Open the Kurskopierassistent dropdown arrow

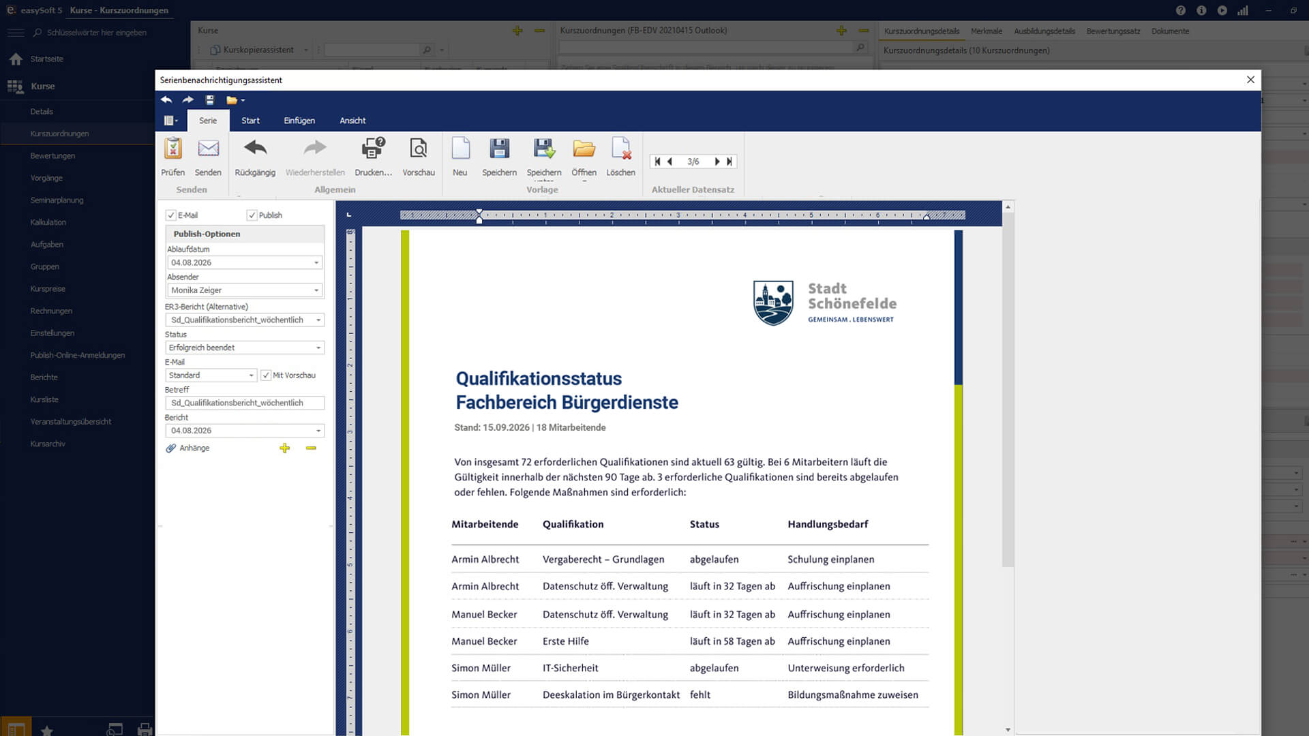point(306,50)
